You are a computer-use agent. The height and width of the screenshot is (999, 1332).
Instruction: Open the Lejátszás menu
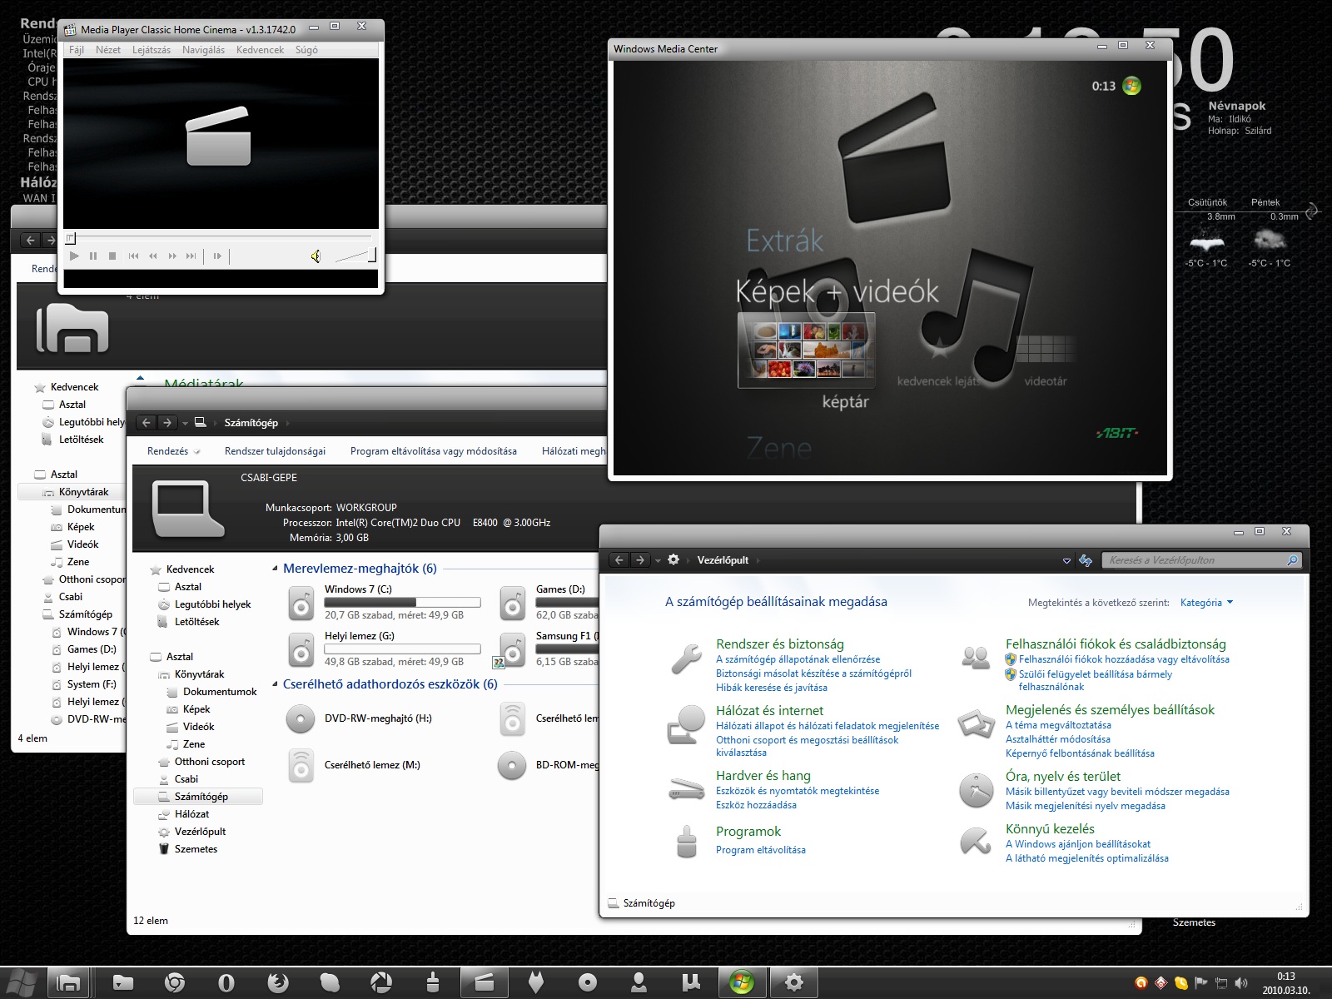[152, 50]
